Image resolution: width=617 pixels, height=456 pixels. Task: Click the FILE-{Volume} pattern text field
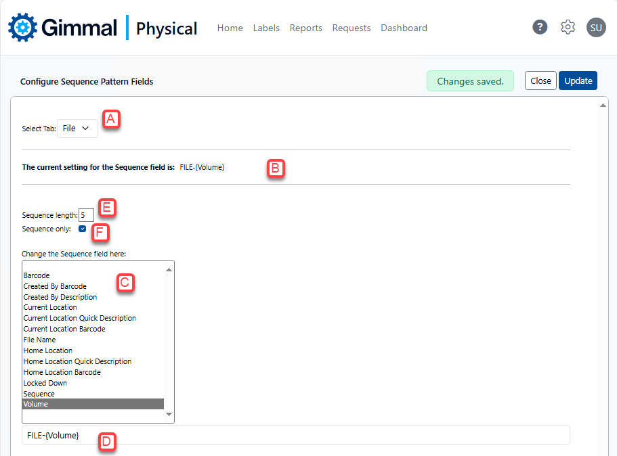tap(295, 435)
